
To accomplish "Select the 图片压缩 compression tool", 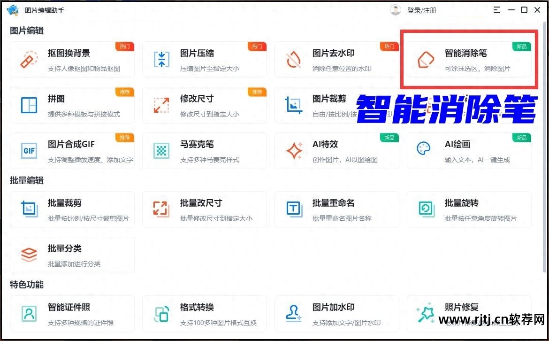I will [x=205, y=59].
